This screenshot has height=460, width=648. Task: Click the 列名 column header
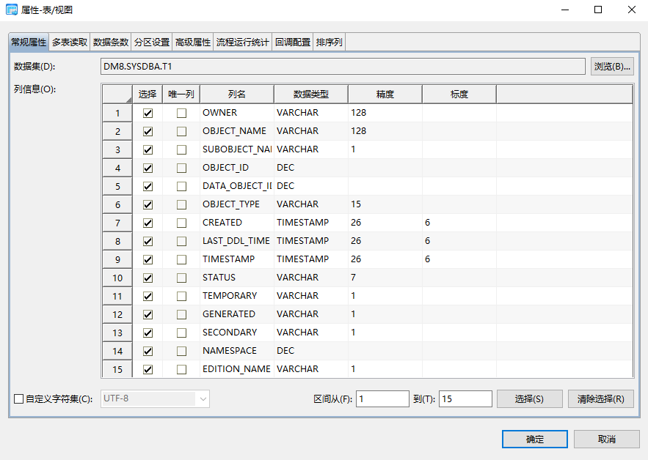point(237,94)
